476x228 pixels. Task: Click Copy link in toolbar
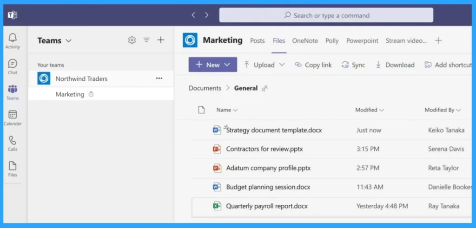pyautogui.click(x=313, y=65)
